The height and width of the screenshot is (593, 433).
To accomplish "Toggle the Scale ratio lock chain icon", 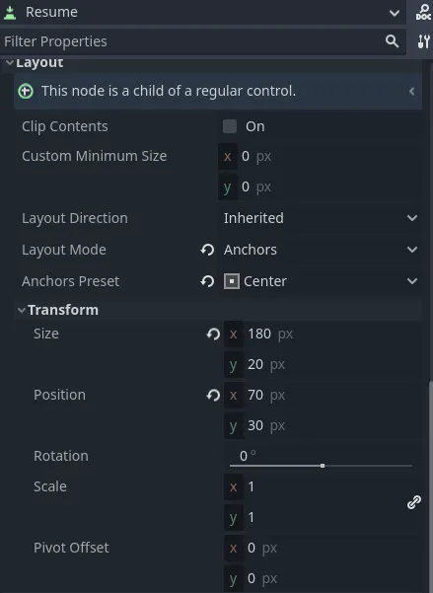I will click(414, 502).
